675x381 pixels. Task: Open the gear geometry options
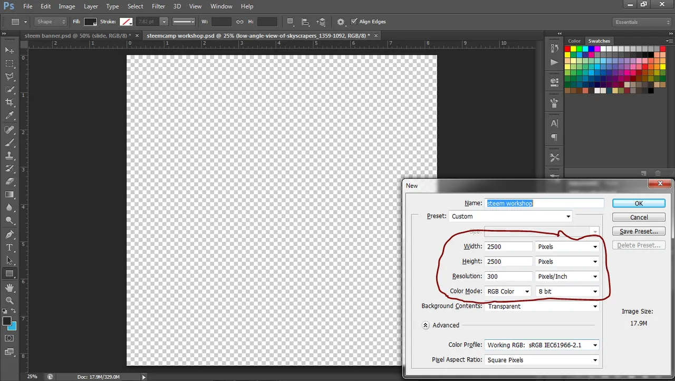[341, 22]
